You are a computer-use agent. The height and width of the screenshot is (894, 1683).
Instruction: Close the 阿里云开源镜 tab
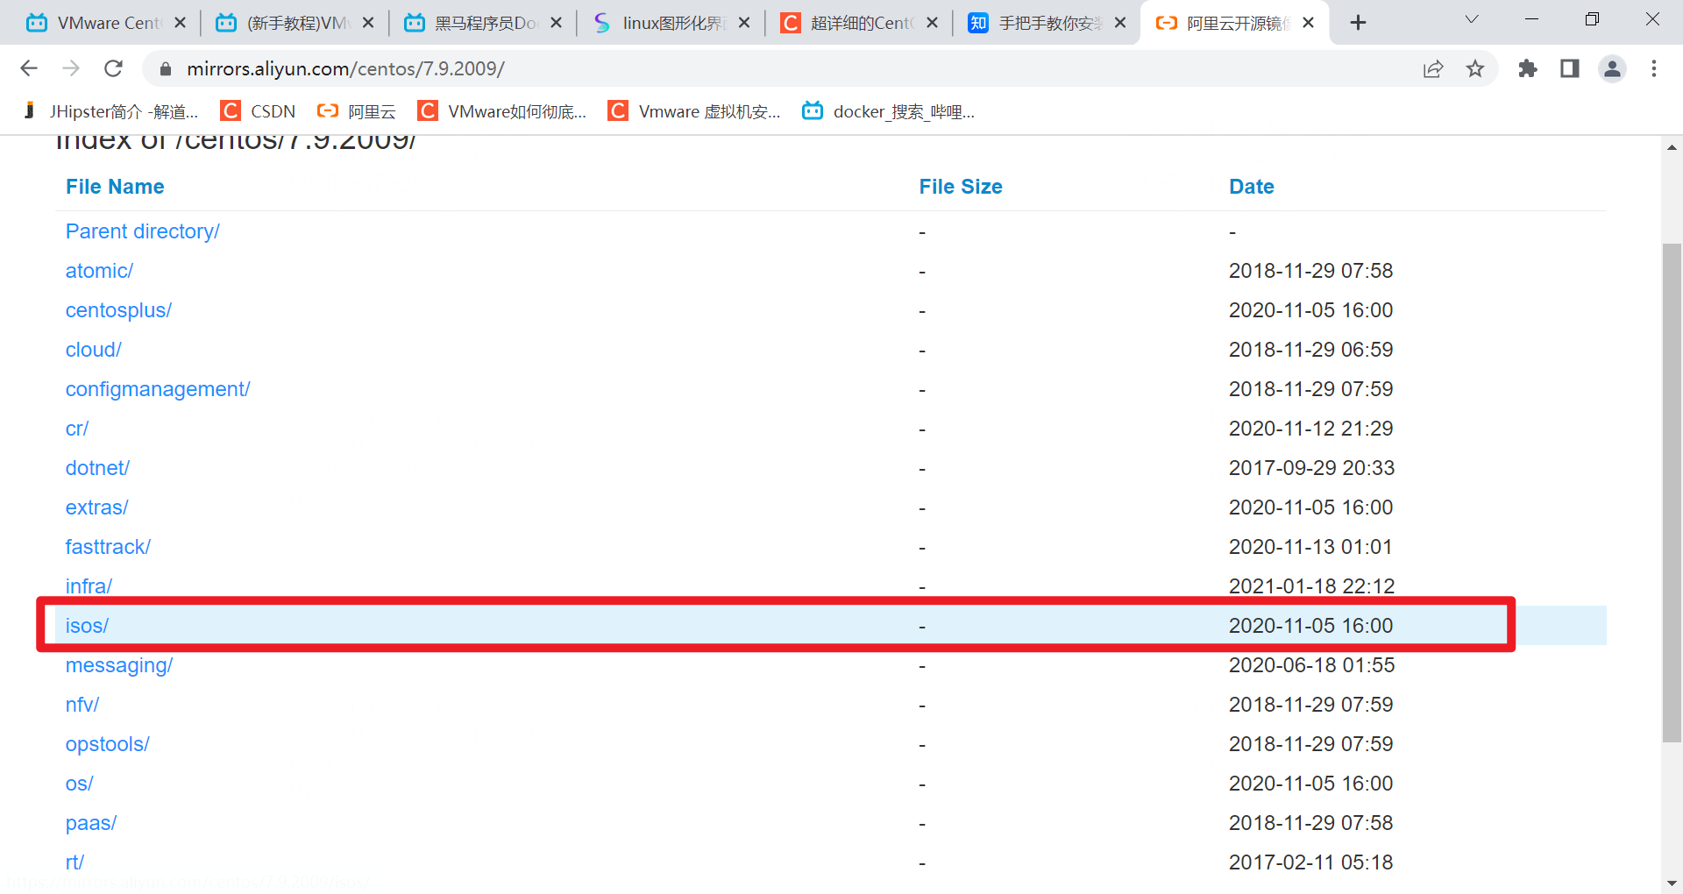point(1309,23)
